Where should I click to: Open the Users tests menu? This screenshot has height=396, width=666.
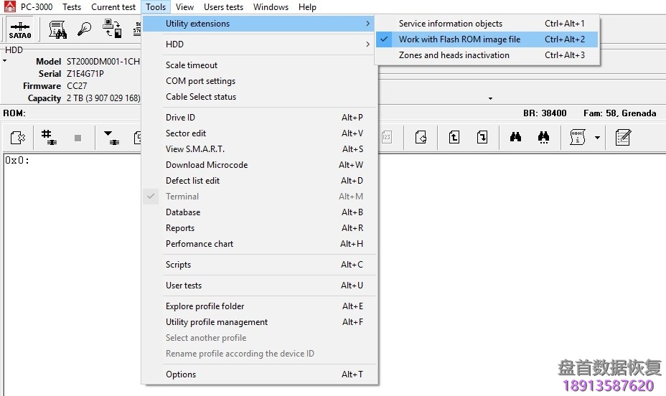[x=223, y=7]
